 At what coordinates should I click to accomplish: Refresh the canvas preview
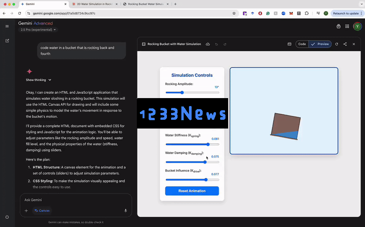336,44
